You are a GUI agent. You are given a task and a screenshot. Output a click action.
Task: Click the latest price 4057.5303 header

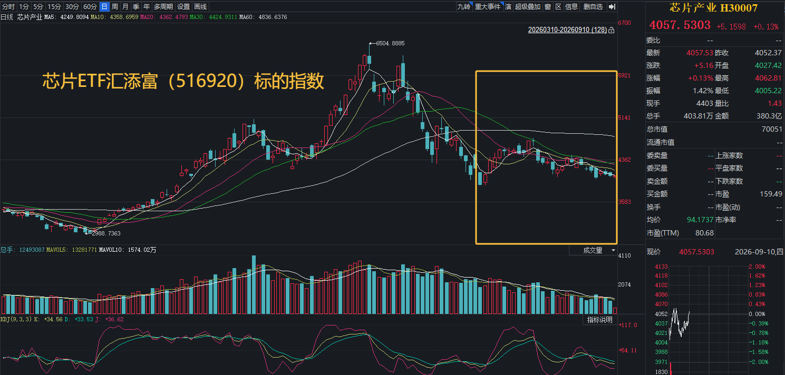click(680, 25)
